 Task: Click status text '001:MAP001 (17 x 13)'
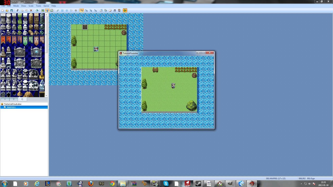(x=276, y=178)
